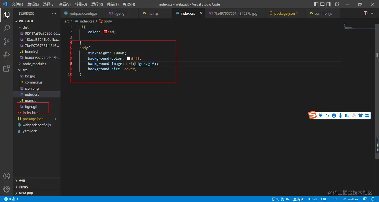Open the Sogou soft keyboard icon
This screenshot has height=202, width=379.
(347, 115)
